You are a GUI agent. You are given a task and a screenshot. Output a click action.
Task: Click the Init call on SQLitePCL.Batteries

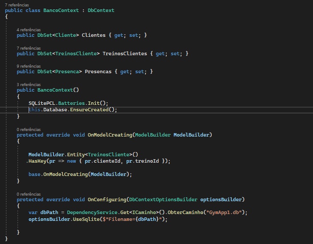[95, 103]
